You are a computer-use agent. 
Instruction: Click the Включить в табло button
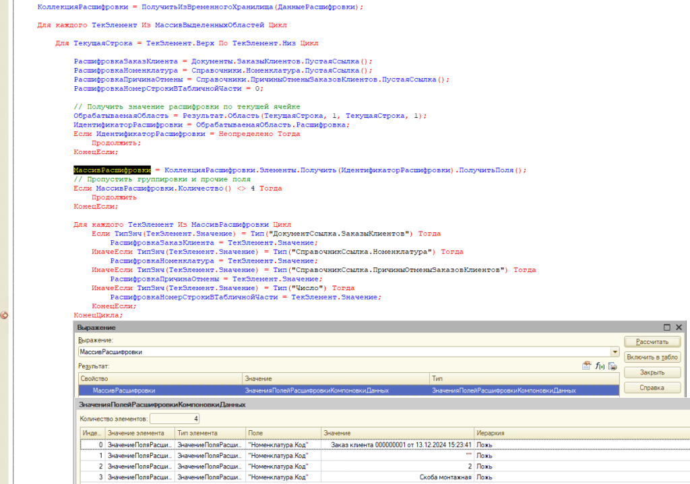tap(652, 357)
